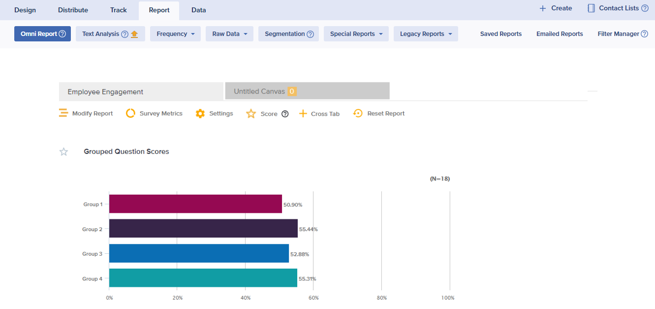Viewport: 655px width, 309px height.
Task: Toggle favorite star for Grouped Question Scores
Action: click(63, 152)
